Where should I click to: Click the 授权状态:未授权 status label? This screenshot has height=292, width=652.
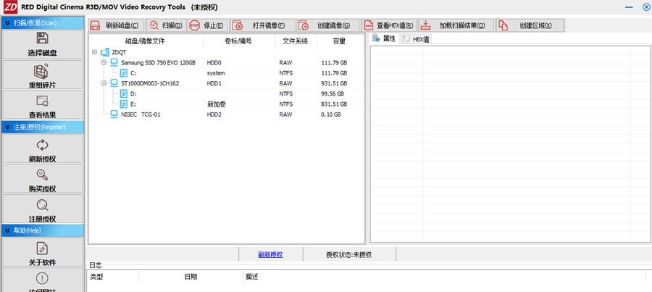tap(349, 254)
